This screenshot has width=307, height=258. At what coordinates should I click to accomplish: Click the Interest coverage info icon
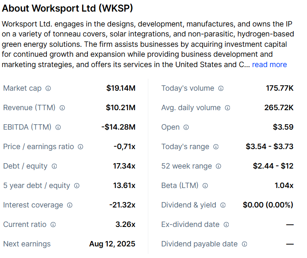click(x=70, y=205)
